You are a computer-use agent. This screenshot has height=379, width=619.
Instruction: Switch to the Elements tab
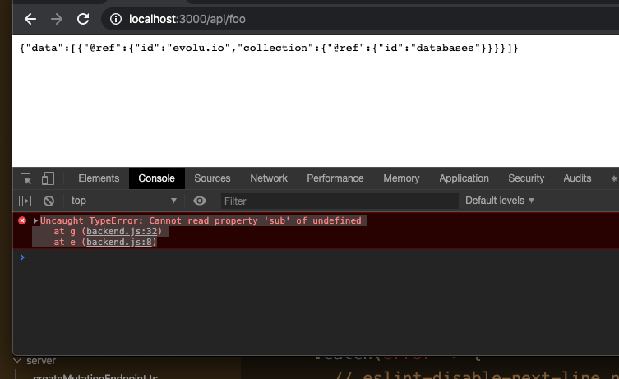[99, 178]
